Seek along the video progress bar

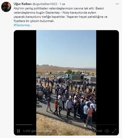(x=66, y=125)
